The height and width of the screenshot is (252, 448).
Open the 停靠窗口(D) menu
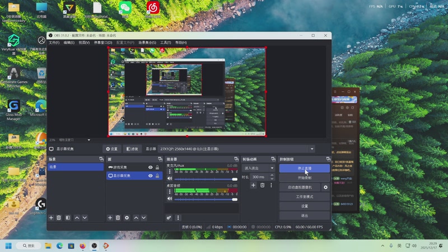click(103, 43)
